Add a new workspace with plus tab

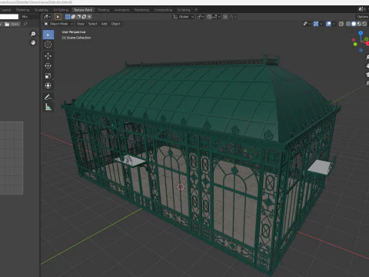[x=196, y=10]
